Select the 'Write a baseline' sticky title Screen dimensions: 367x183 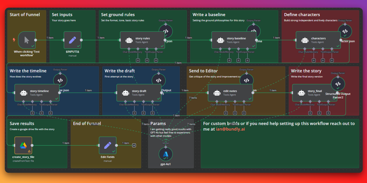click(x=209, y=15)
